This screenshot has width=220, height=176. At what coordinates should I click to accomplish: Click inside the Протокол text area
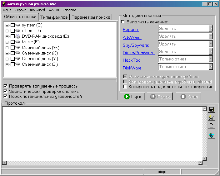click(102, 134)
